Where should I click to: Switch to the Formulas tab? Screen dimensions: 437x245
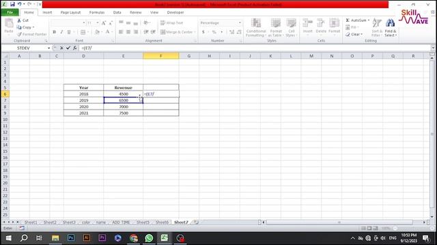click(97, 12)
